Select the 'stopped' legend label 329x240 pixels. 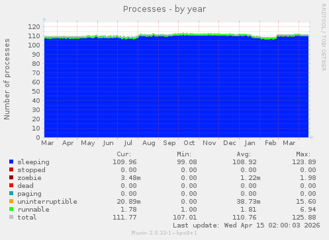32,170
